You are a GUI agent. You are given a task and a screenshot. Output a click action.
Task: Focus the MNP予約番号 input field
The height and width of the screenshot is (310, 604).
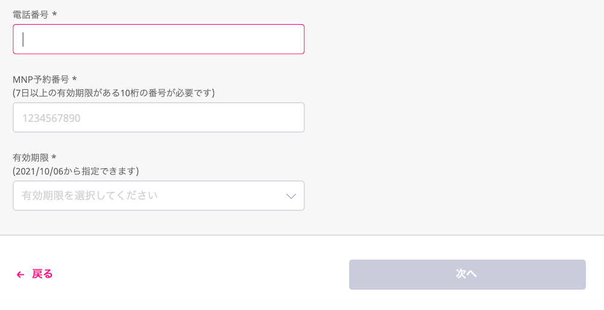pos(158,118)
